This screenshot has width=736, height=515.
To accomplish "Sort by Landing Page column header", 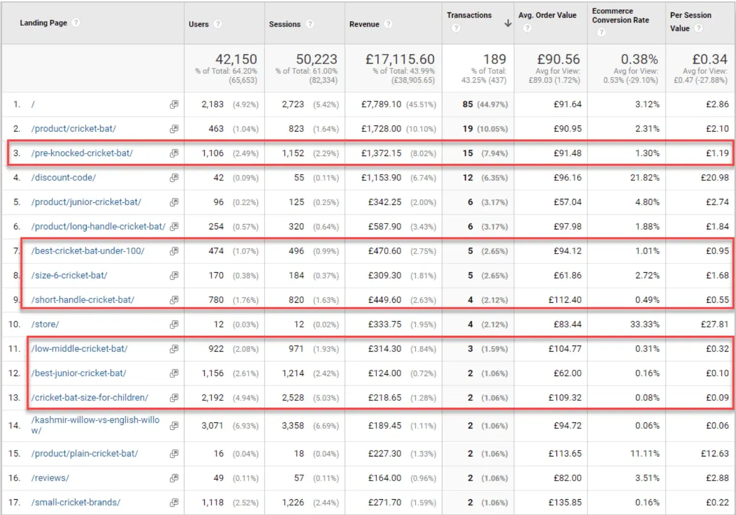I will [43, 23].
